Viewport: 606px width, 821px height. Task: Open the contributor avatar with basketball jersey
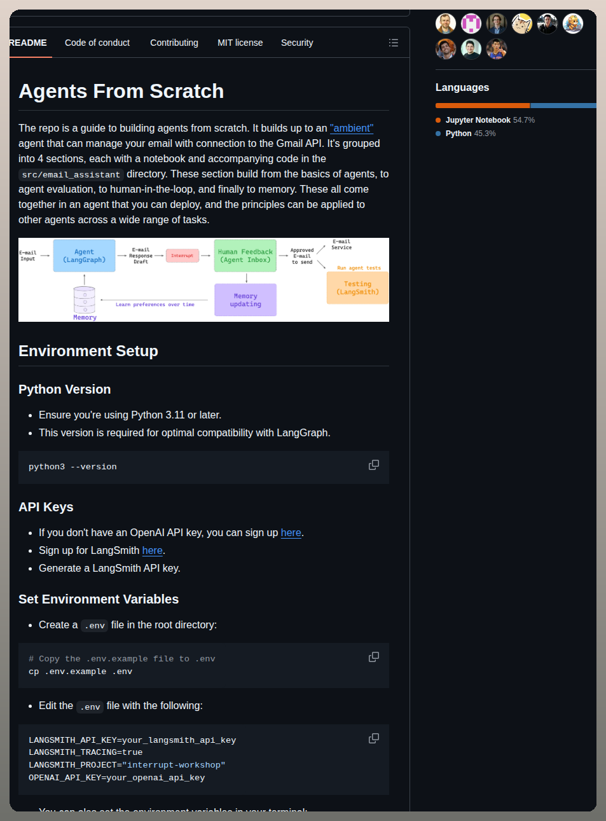tap(497, 49)
